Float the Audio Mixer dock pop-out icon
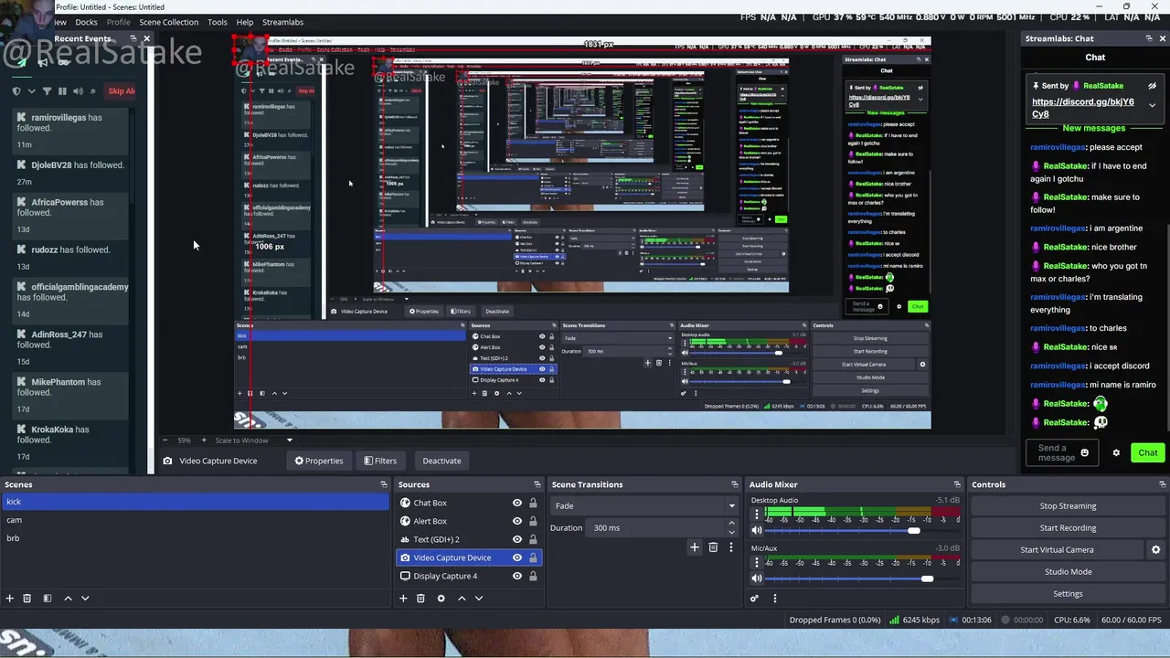Viewport: 1170px width, 658px height. pos(957,484)
